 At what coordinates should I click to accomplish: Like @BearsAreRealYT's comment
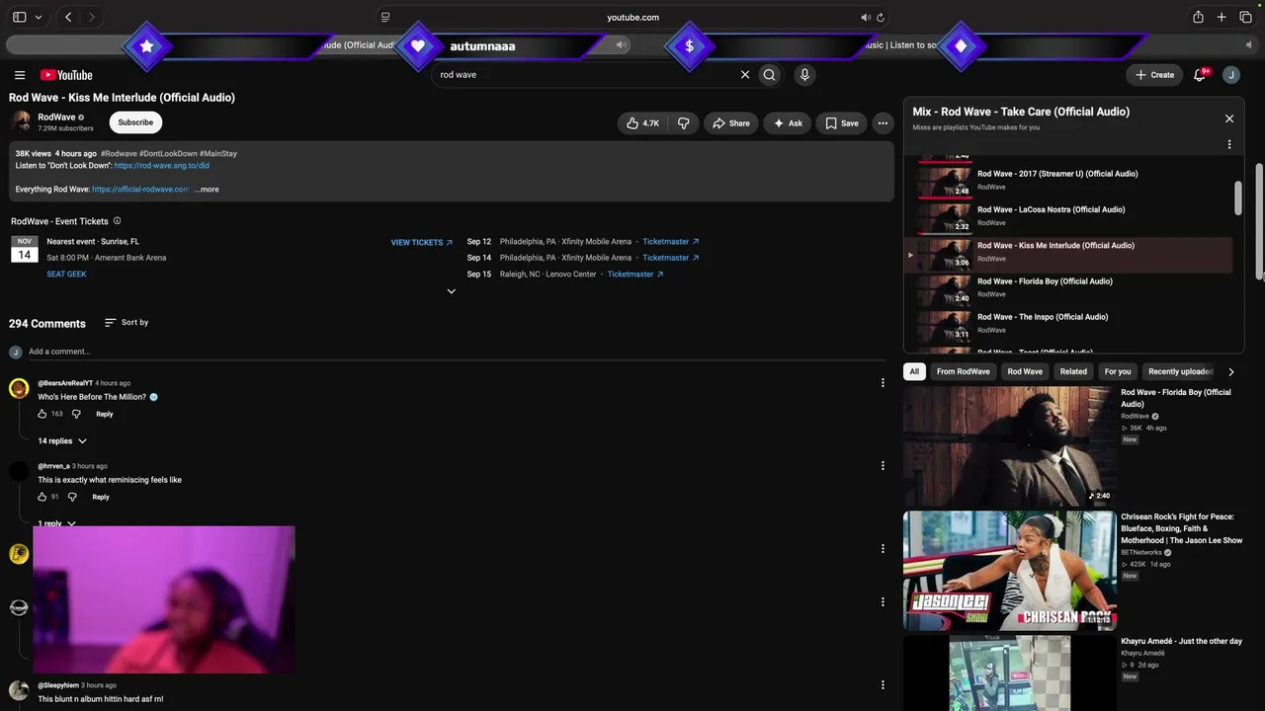click(x=42, y=414)
